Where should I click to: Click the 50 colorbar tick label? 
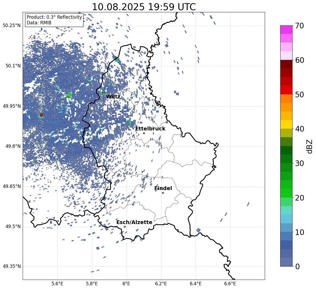point(299,94)
